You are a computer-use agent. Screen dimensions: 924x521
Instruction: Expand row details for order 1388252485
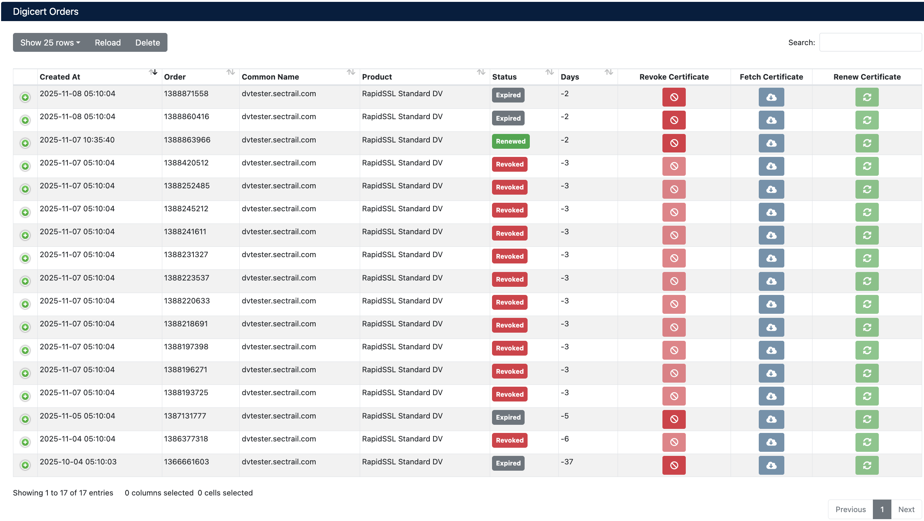(25, 189)
